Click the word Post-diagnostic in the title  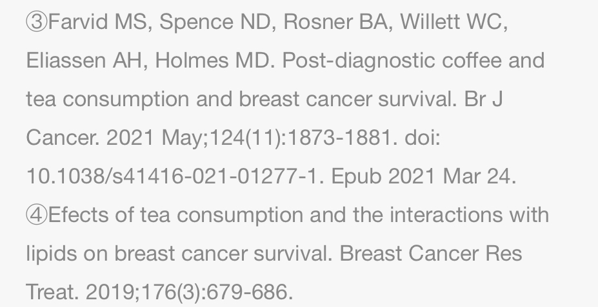coord(359,60)
